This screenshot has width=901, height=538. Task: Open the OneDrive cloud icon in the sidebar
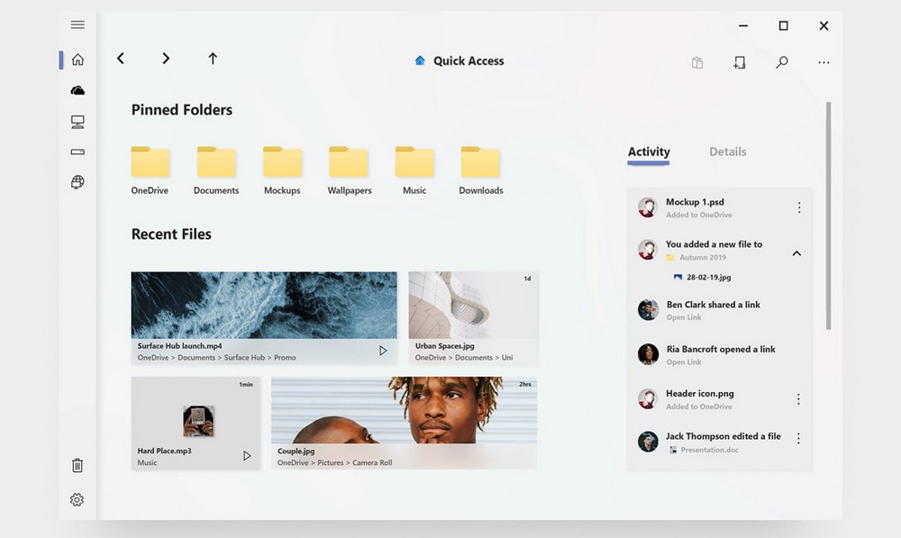point(77,91)
